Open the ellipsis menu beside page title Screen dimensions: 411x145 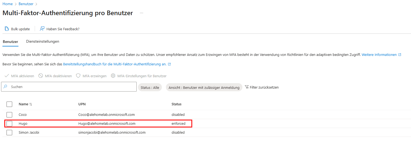[x=142, y=13]
